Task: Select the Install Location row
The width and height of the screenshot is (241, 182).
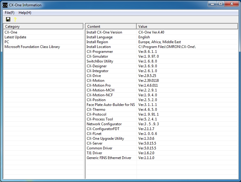Action: pos(162,47)
